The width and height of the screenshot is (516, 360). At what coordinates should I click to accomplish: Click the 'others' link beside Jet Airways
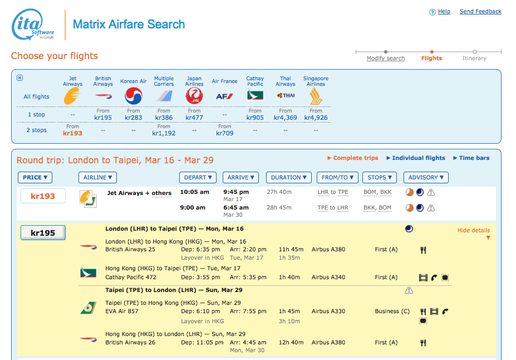pyautogui.click(x=161, y=193)
